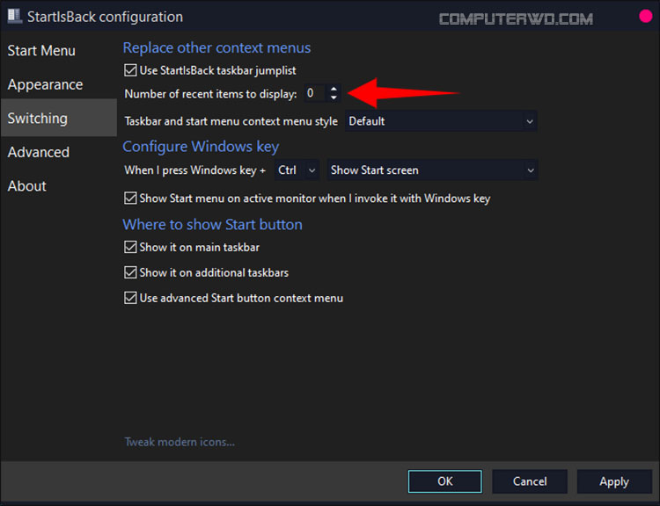
Task: Toggle Use StartIsBack taskbar jumplist checkbox
Action: tap(130, 70)
